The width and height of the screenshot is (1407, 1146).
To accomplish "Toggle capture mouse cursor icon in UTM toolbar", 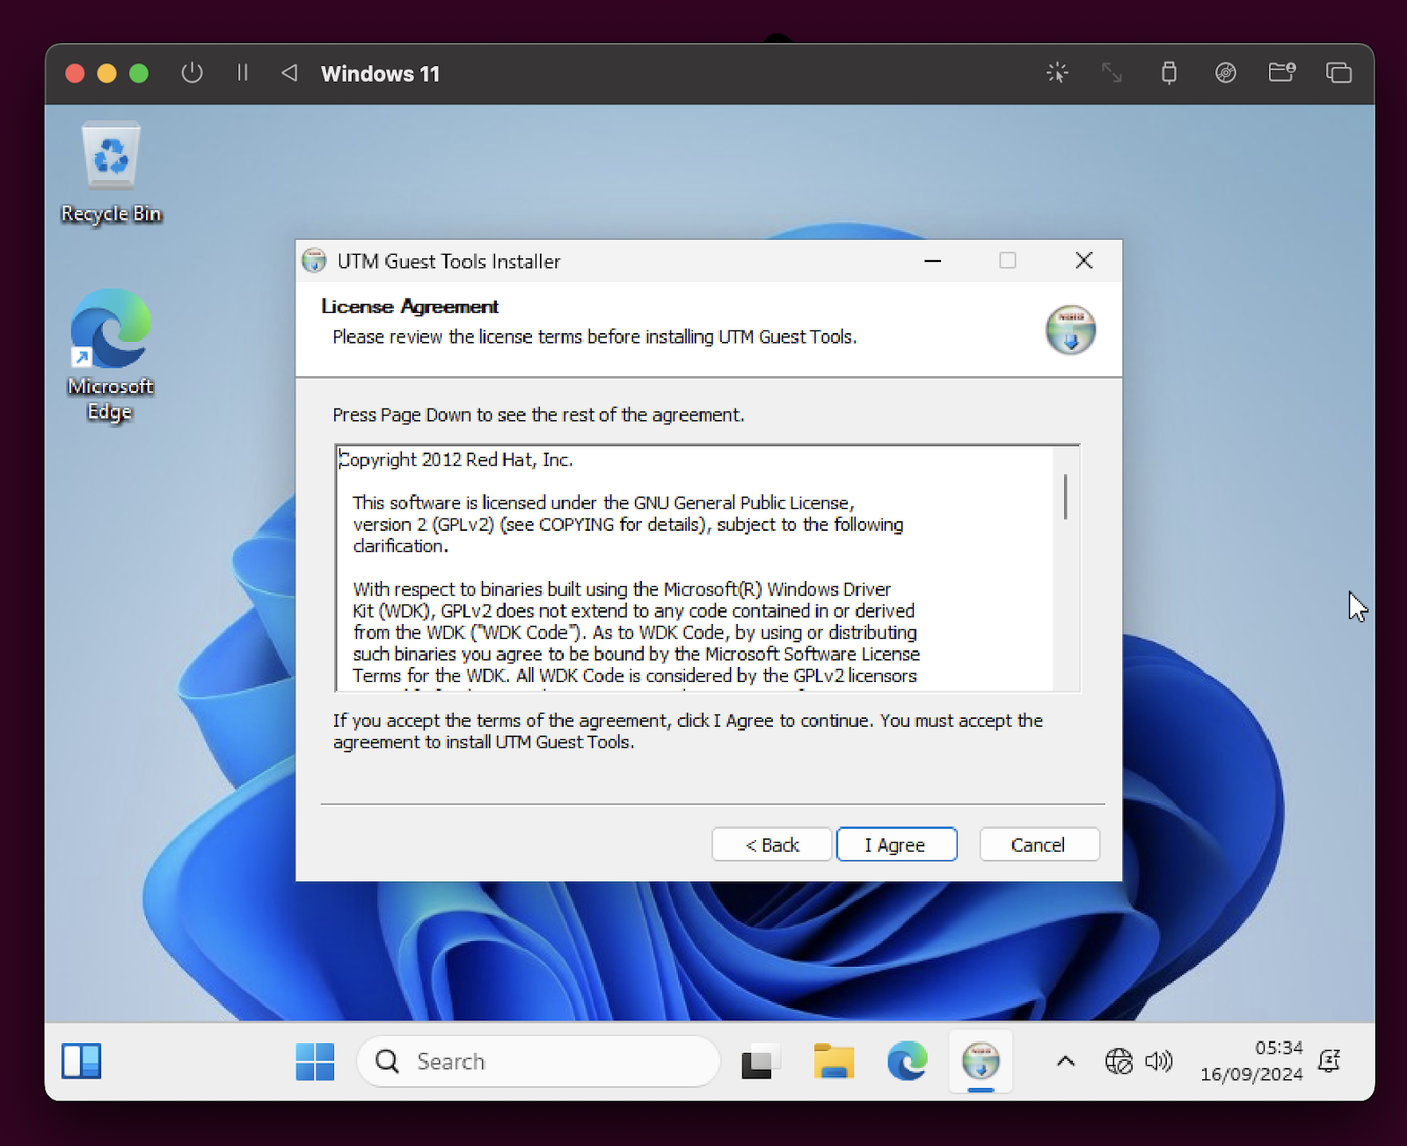I will click(1057, 73).
